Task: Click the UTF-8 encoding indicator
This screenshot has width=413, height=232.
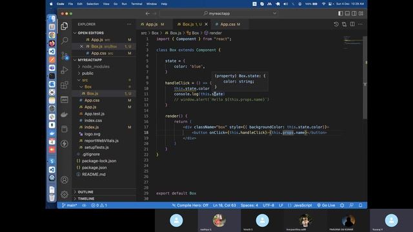Action: click(x=268, y=205)
